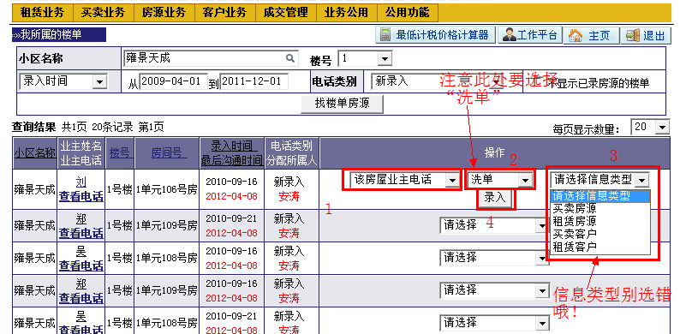Select 买卖客户 in the info type list
680x334 pixels.
pyautogui.click(x=600, y=235)
